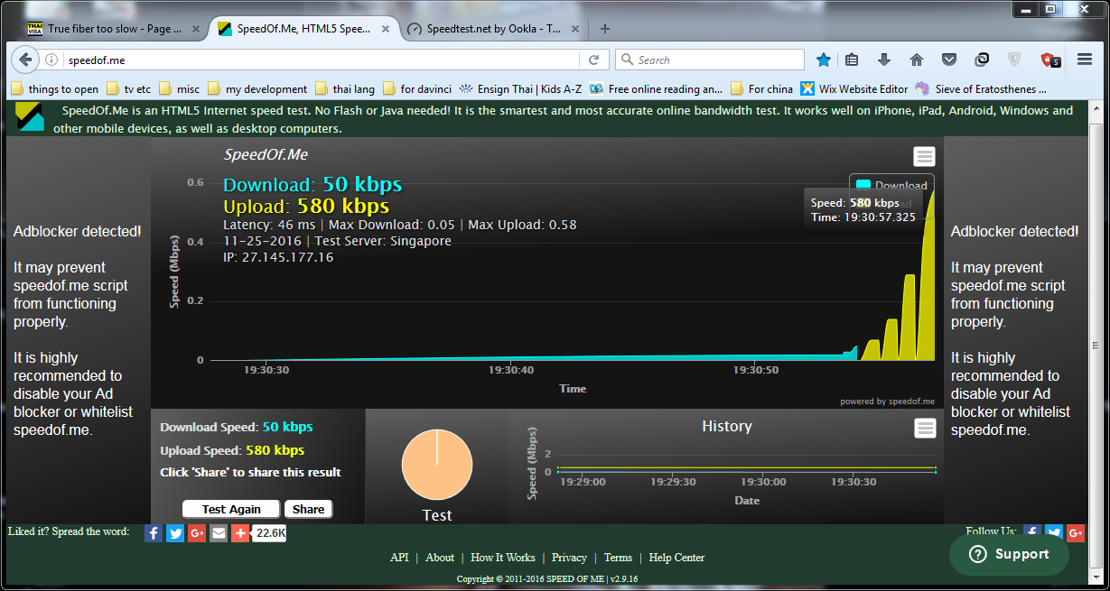Click the browser Search box
The width and height of the screenshot is (1110, 591).
pyautogui.click(x=710, y=60)
